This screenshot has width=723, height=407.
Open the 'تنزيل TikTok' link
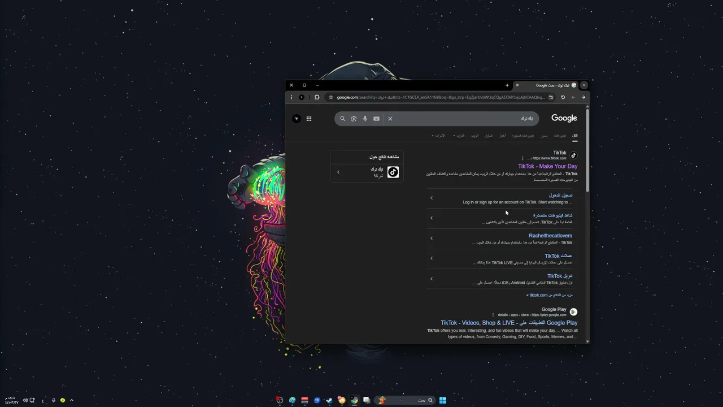tap(560, 276)
